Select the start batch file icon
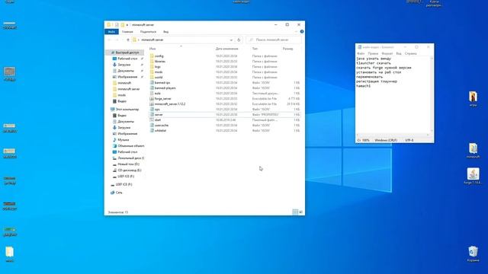Viewport: 488px width, 274px height. (x=152, y=119)
